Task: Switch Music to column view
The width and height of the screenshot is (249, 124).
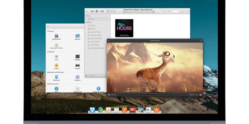Action: 114,11
